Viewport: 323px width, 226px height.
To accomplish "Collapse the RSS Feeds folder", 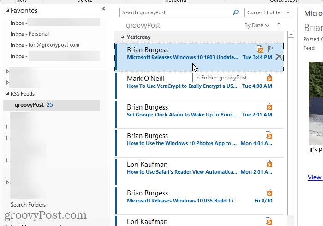I will (x=7, y=94).
